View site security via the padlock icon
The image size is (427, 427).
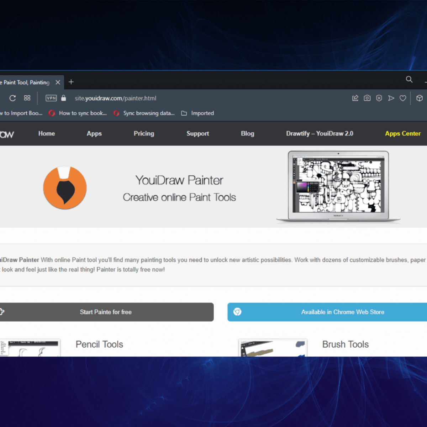[x=64, y=98]
